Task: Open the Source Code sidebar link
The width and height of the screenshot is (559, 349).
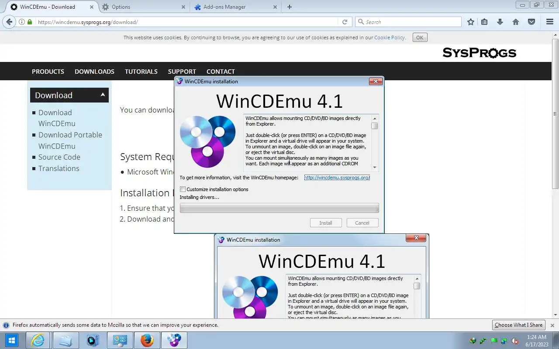Action: click(x=59, y=157)
